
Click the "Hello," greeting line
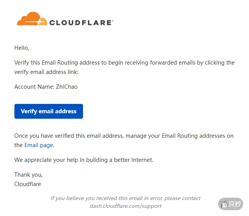22,48
